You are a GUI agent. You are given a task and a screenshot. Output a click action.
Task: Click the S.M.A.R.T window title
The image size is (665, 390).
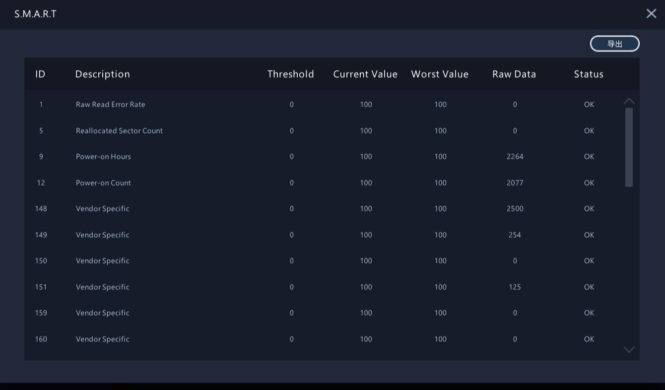tap(35, 14)
